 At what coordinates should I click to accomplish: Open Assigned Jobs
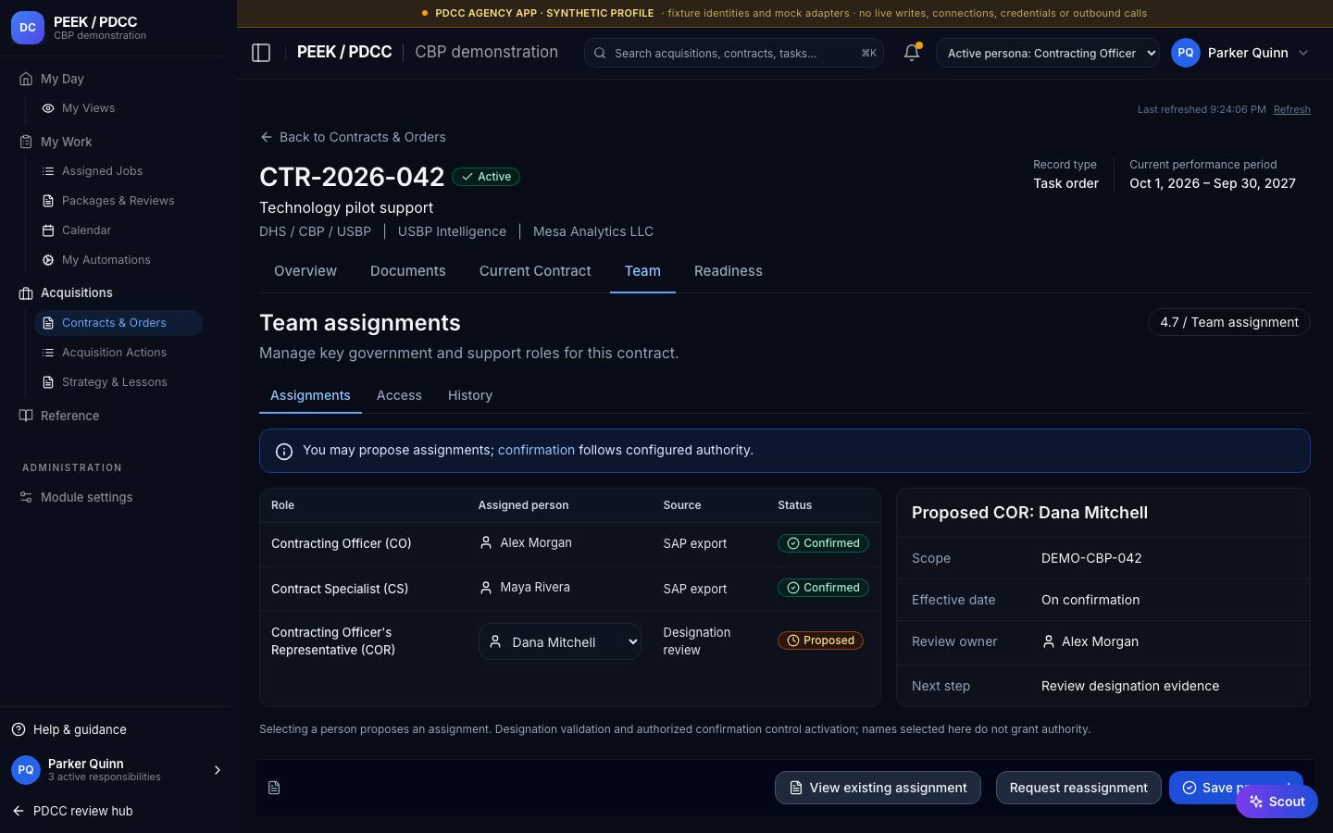[x=102, y=171]
